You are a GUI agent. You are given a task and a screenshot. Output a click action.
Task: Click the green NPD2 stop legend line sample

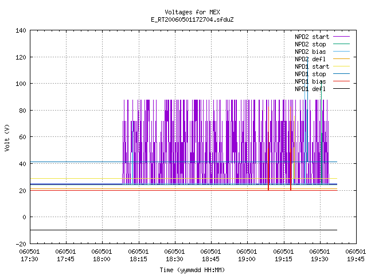coord(341,44)
